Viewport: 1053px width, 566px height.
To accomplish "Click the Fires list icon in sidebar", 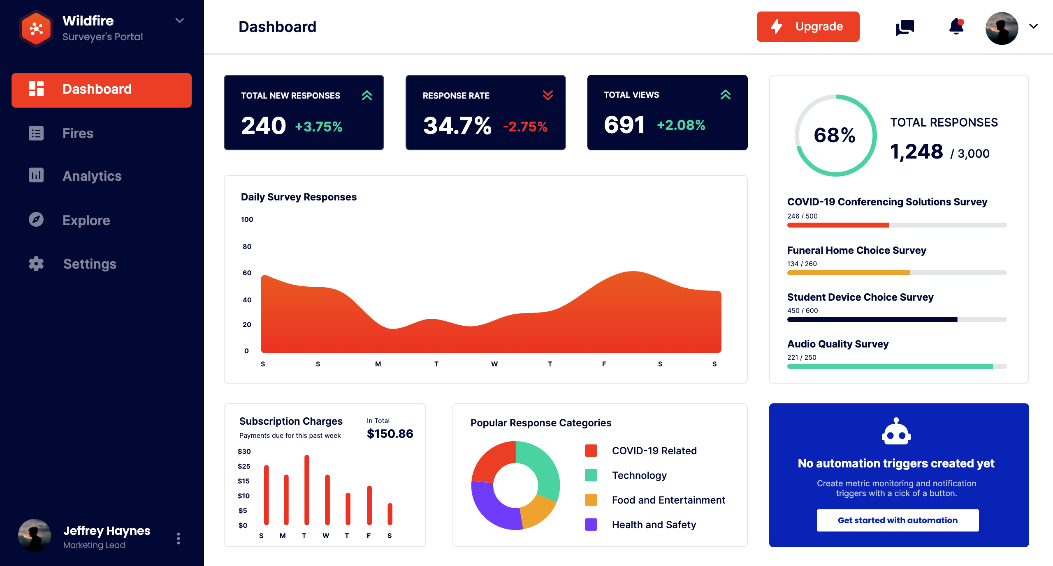I will click(x=36, y=133).
